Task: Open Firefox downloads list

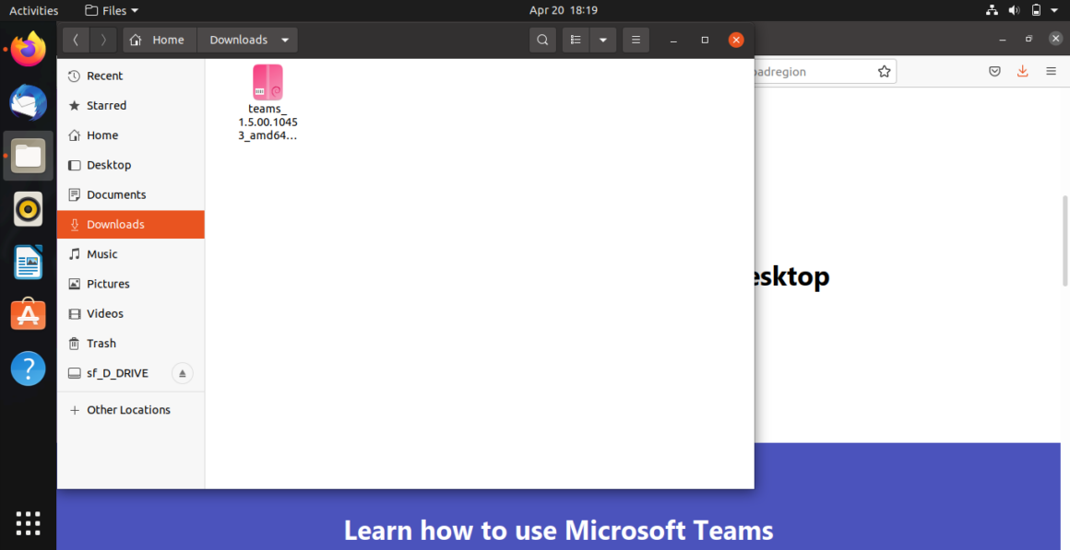Action: click(x=1022, y=71)
